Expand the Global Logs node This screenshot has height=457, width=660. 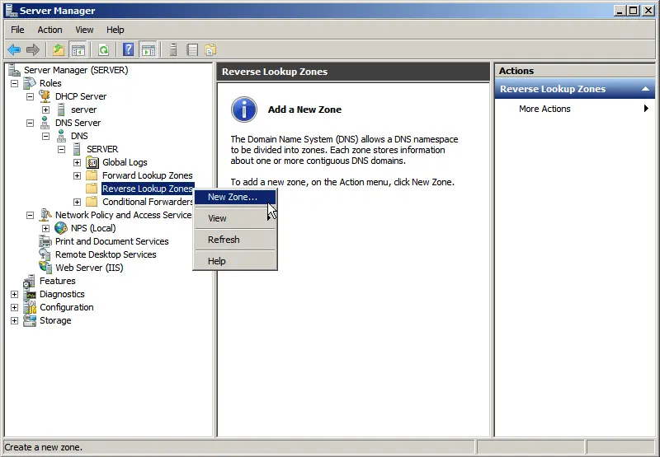(77, 162)
